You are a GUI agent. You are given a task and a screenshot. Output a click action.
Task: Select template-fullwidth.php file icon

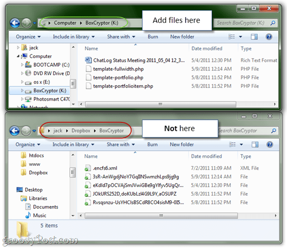88,69
